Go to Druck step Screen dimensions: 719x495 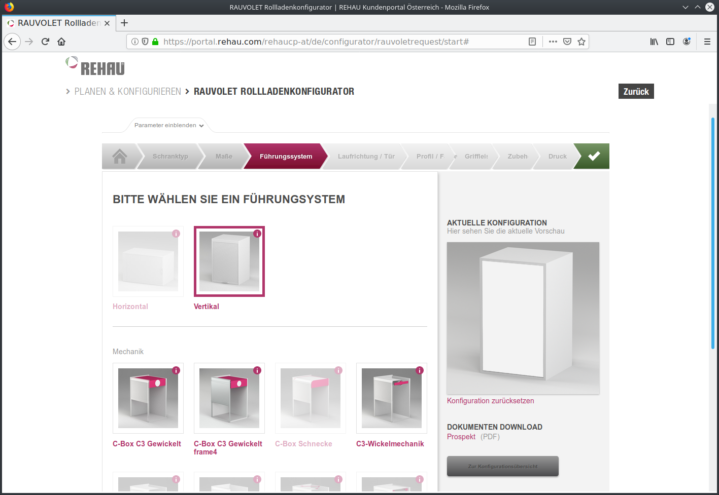click(x=557, y=156)
